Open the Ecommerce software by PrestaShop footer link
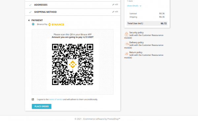The width and height of the screenshot is (198, 121). (x=102, y=119)
